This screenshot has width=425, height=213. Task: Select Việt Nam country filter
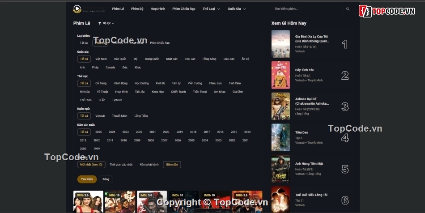101,59
